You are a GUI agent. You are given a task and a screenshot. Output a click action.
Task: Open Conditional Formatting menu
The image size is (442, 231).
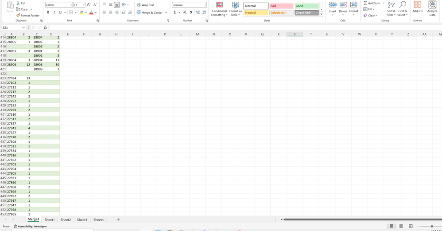[x=219, y=9]
